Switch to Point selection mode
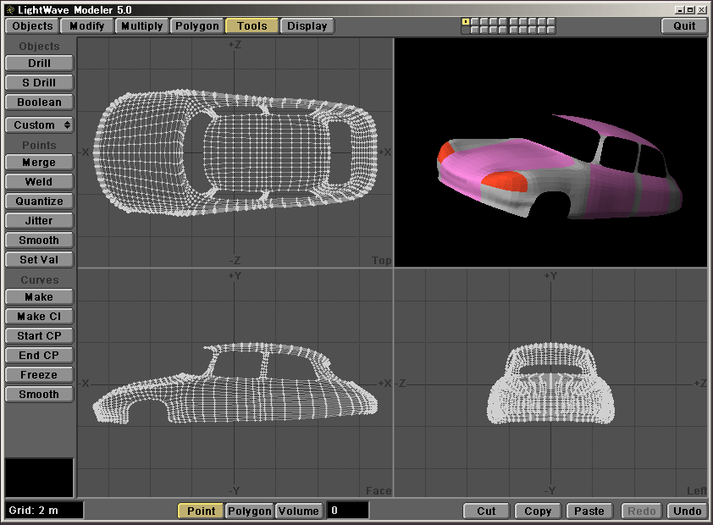This screenshot has height=525, width=713. click(x=201, y=511)
